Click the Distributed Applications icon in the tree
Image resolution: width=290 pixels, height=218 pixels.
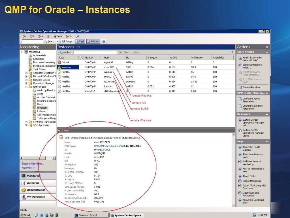click(x=30, y=66)
